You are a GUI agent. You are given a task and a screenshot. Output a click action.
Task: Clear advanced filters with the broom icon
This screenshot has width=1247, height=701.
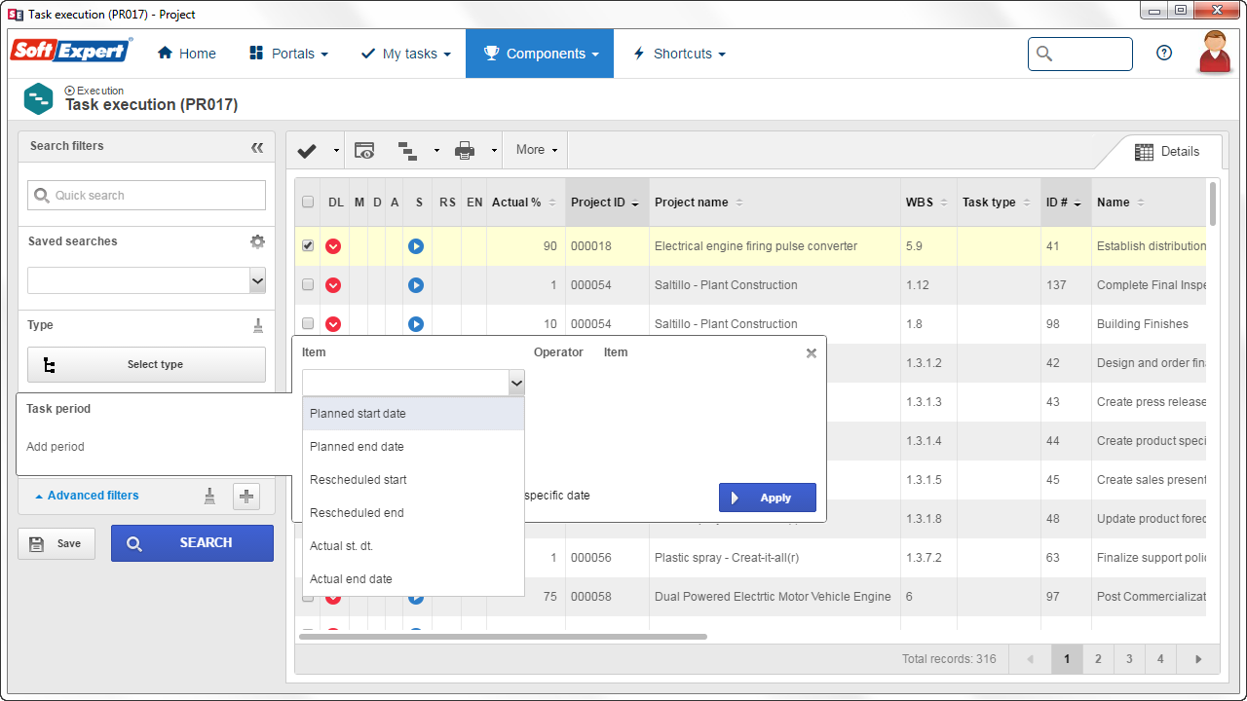209,497
